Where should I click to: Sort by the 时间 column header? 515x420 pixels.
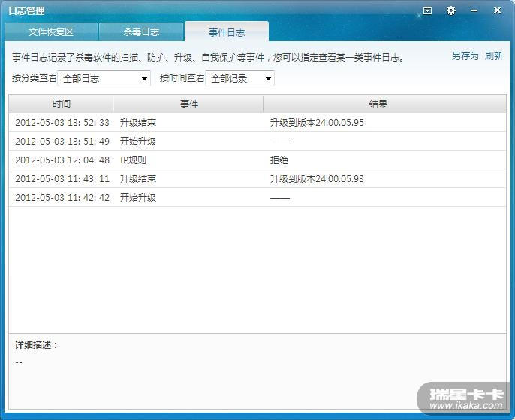coord(61,104)
